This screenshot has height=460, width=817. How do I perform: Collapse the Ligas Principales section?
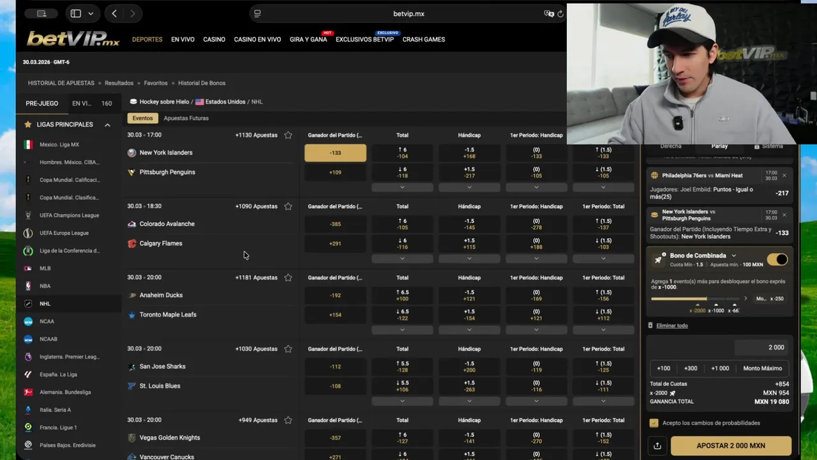pos(107,125)
